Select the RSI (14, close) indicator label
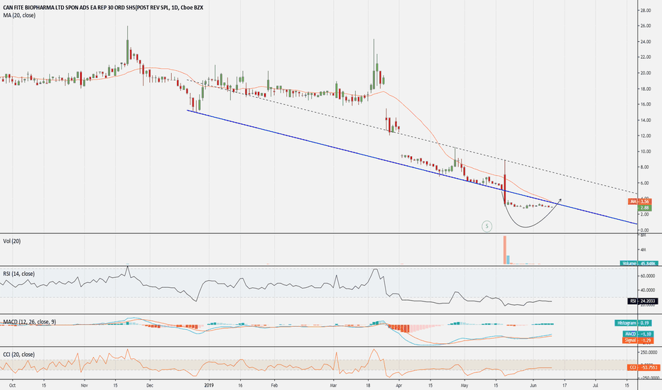The width and height of the screenshot is (662, 390). [x=19, y=274]
